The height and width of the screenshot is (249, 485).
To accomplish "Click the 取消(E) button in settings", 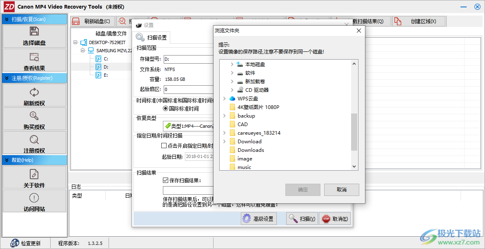I will coord(335,219).
